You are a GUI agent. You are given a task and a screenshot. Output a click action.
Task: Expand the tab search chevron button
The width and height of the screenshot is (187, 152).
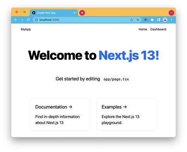click(x=171, y=13)
